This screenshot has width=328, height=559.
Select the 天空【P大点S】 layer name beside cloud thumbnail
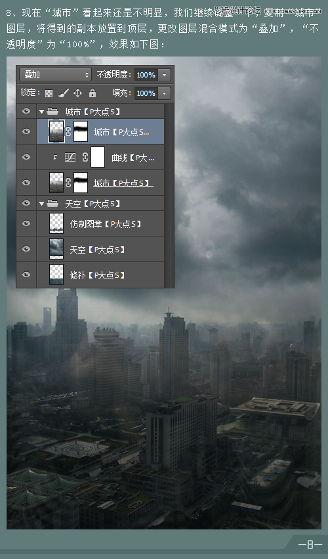coord(97,249)
